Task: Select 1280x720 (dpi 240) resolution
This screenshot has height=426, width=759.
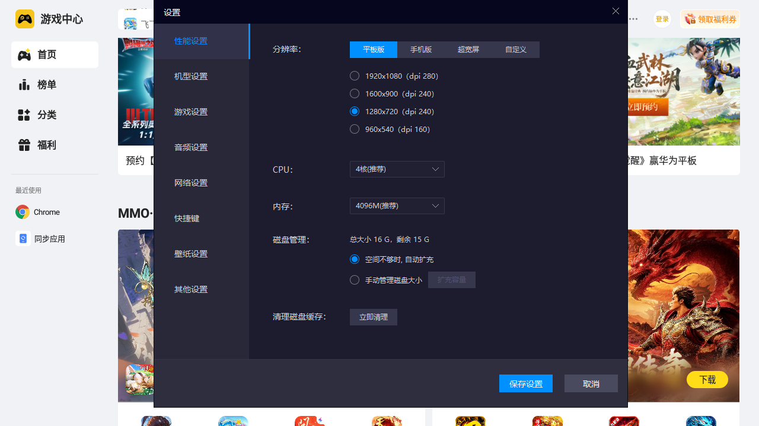Action: click(x=393, y=111)
